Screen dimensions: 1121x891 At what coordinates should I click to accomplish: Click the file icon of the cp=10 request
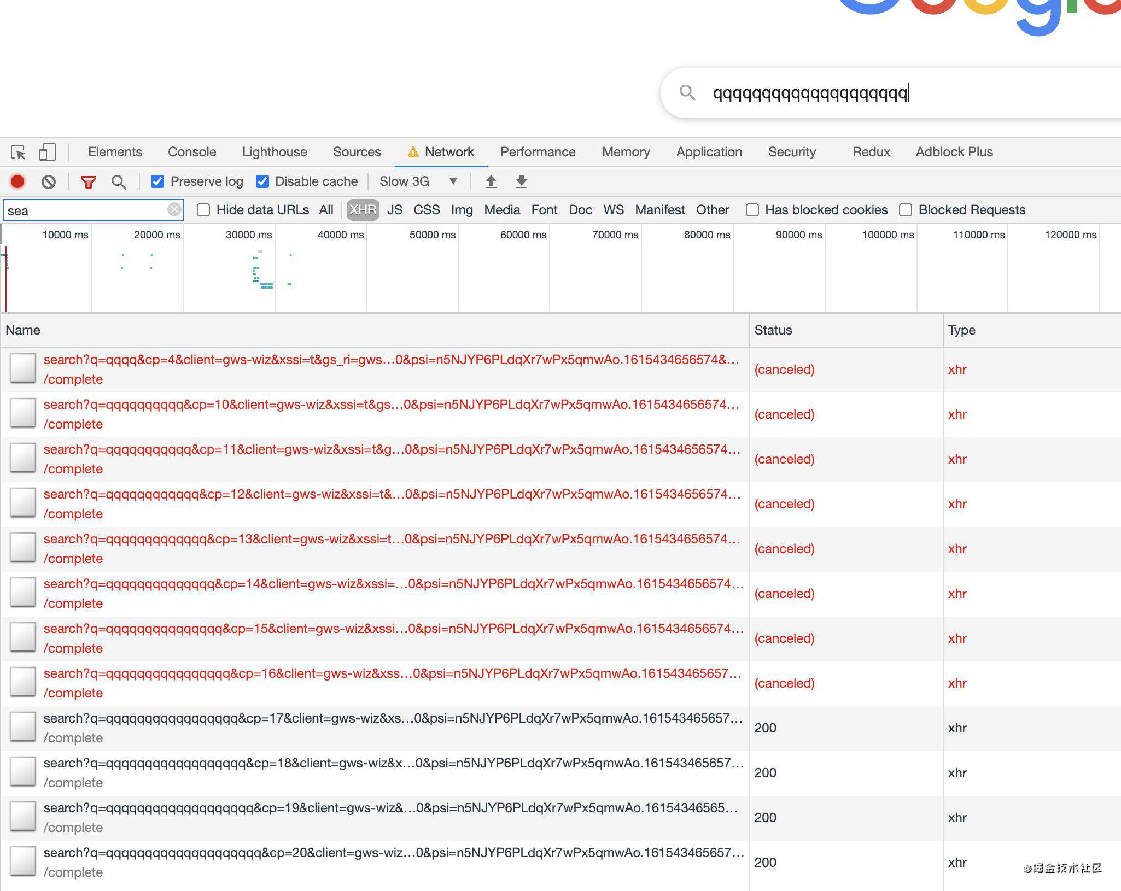tap(23, 413)
